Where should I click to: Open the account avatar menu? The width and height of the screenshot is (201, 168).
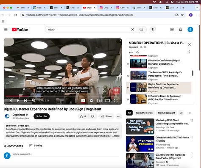190,30
